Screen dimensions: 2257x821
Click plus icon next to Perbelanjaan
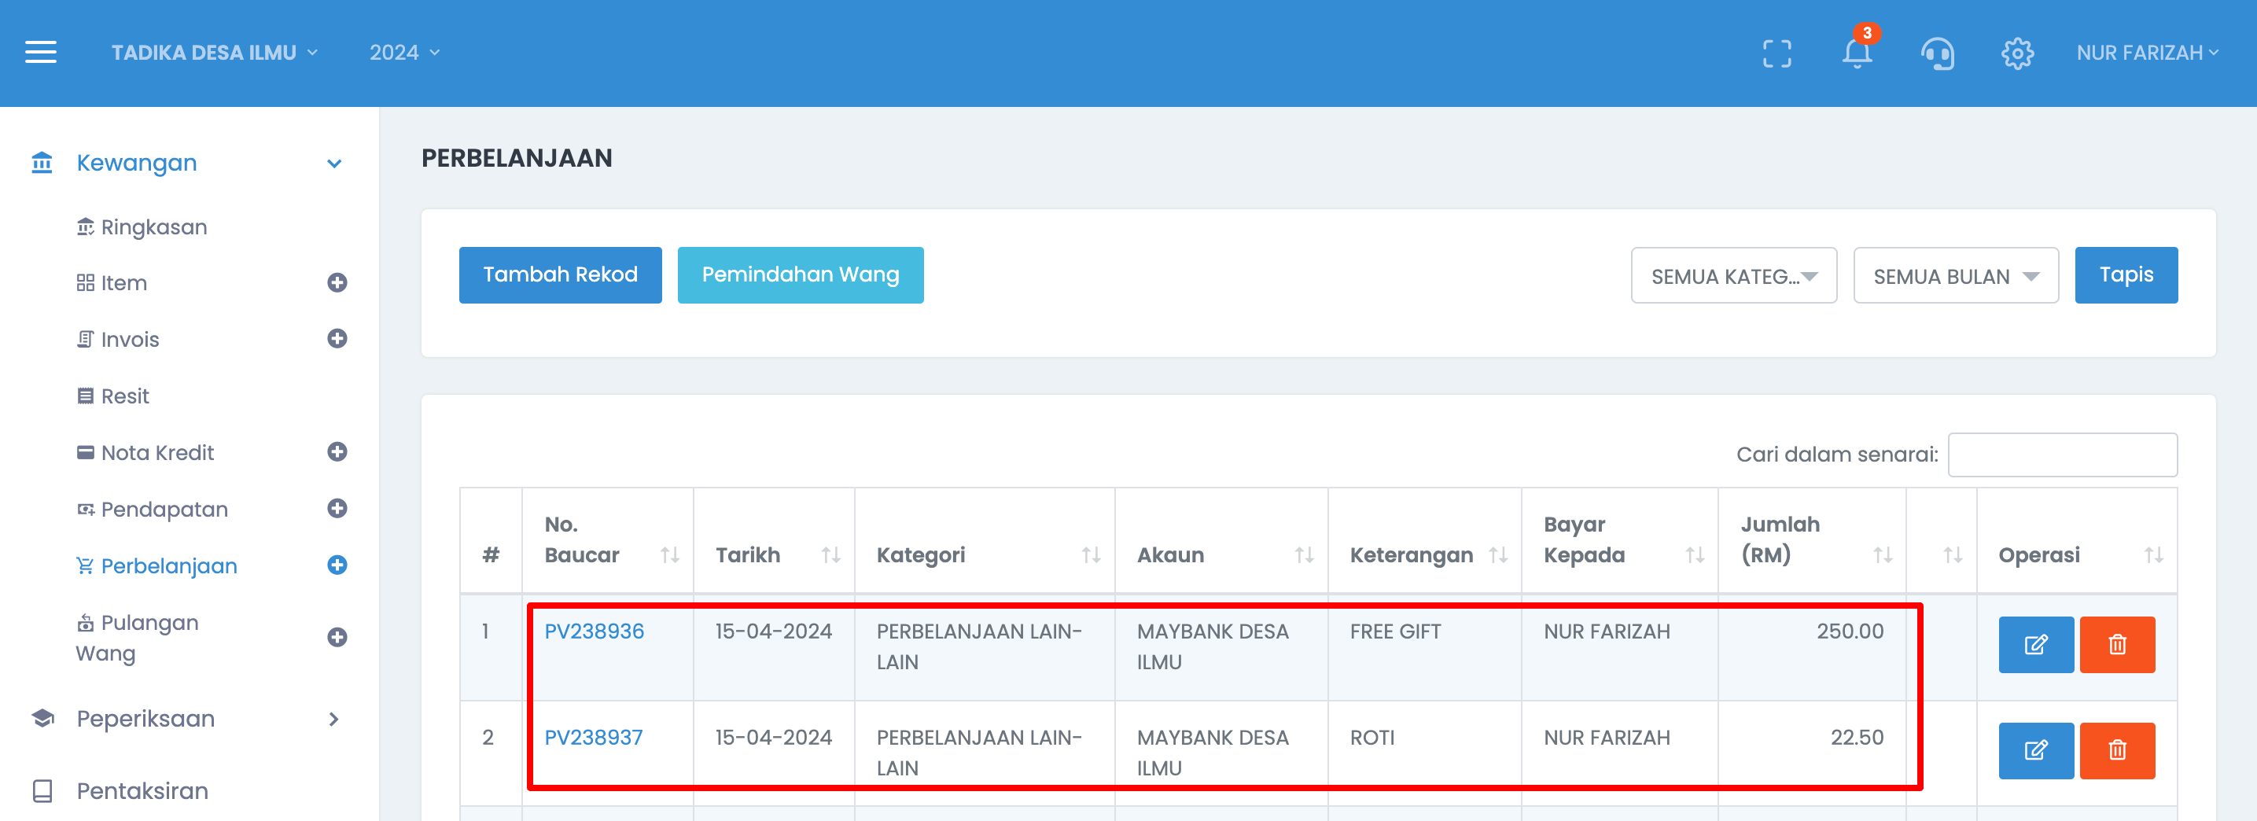pyautogui.click(x=337, y=565)
